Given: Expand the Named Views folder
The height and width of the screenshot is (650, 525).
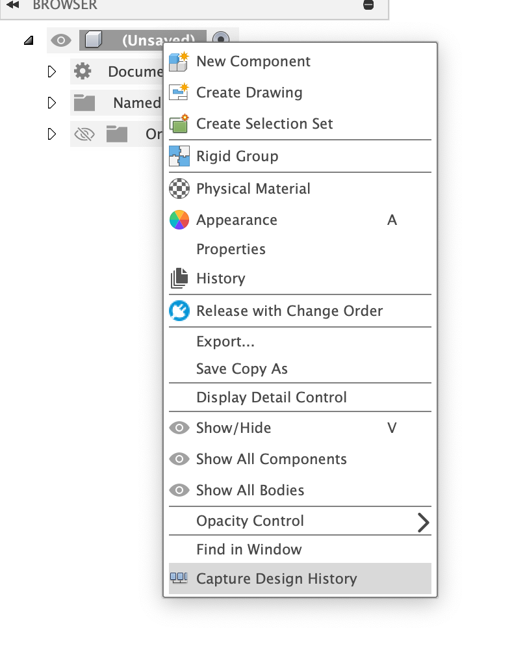Looking at the screenshot, I should pyautogui.click(x=53, y=103).
